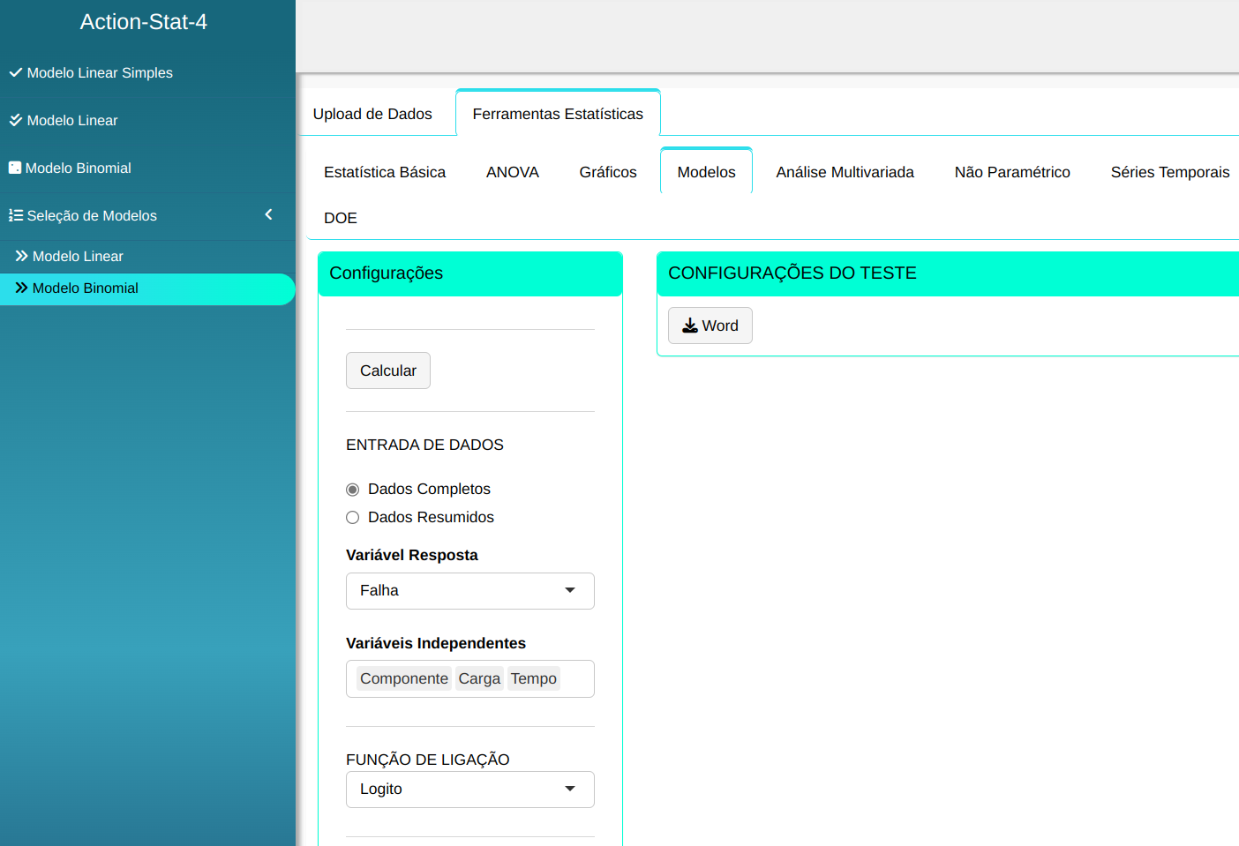Collapse Seleção de Modelos with the chevron
The width and height of the screenshot is (1239, 846).
pos(268,214)
